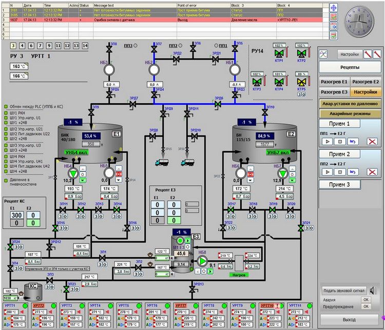Screen dimensions: 385x330
Task: Click the НБ4 pump symbol
Action: (73, 173)
